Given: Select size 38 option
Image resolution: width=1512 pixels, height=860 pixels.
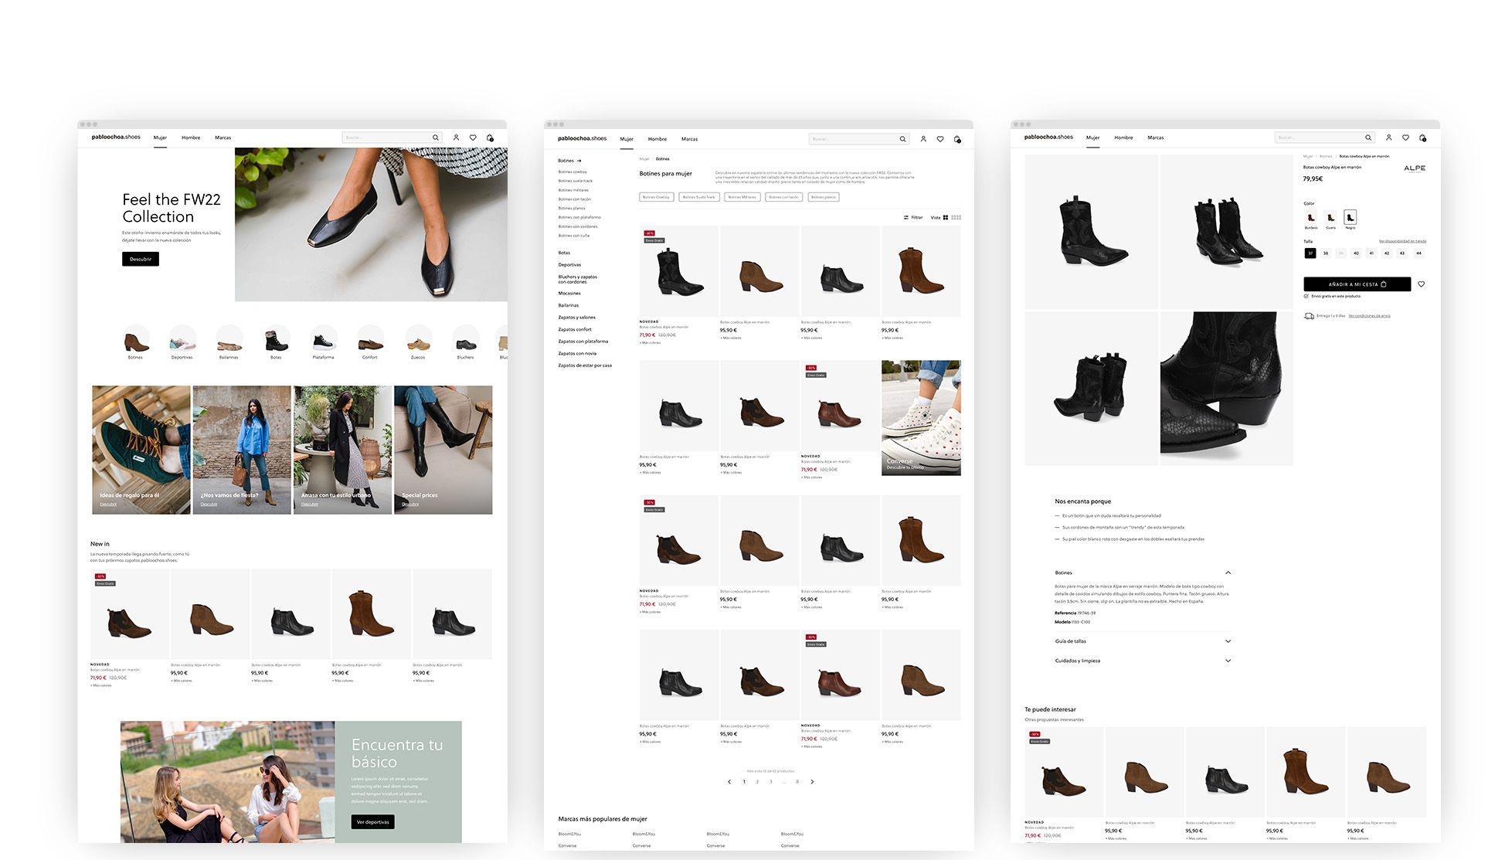Looking at the screenshot, I should tap(1325, 253).
